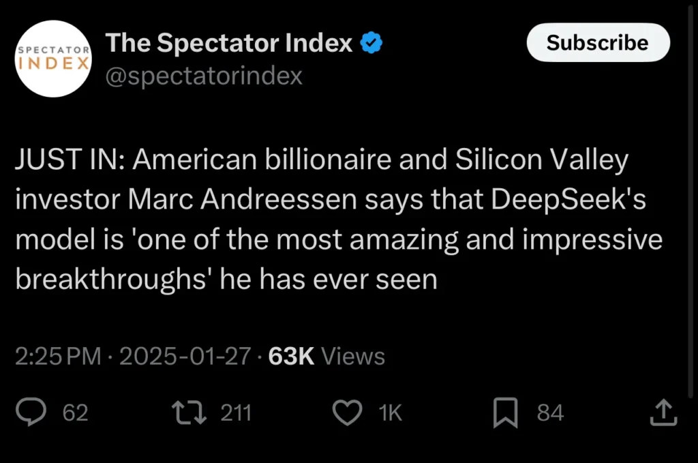
Task: View the 63K Views analytics
Action: 327,356
